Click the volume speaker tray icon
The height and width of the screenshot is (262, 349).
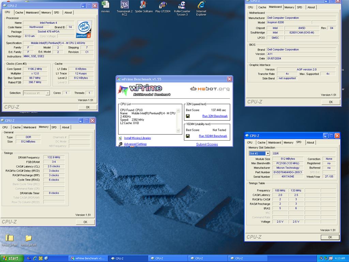click(x=321, y=259)
